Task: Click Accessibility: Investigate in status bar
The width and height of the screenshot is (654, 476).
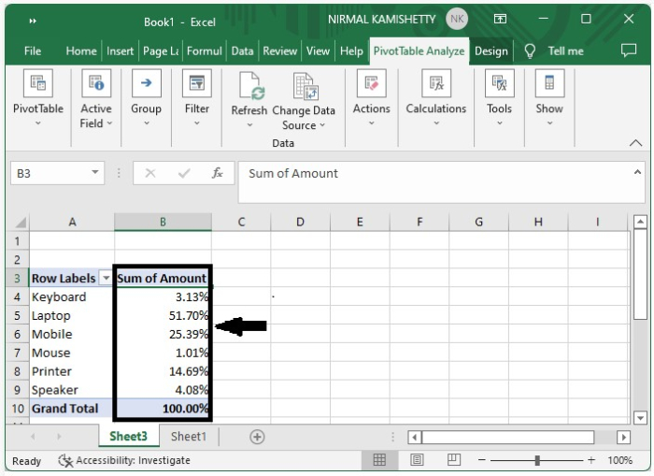Action: pos(124,460)
